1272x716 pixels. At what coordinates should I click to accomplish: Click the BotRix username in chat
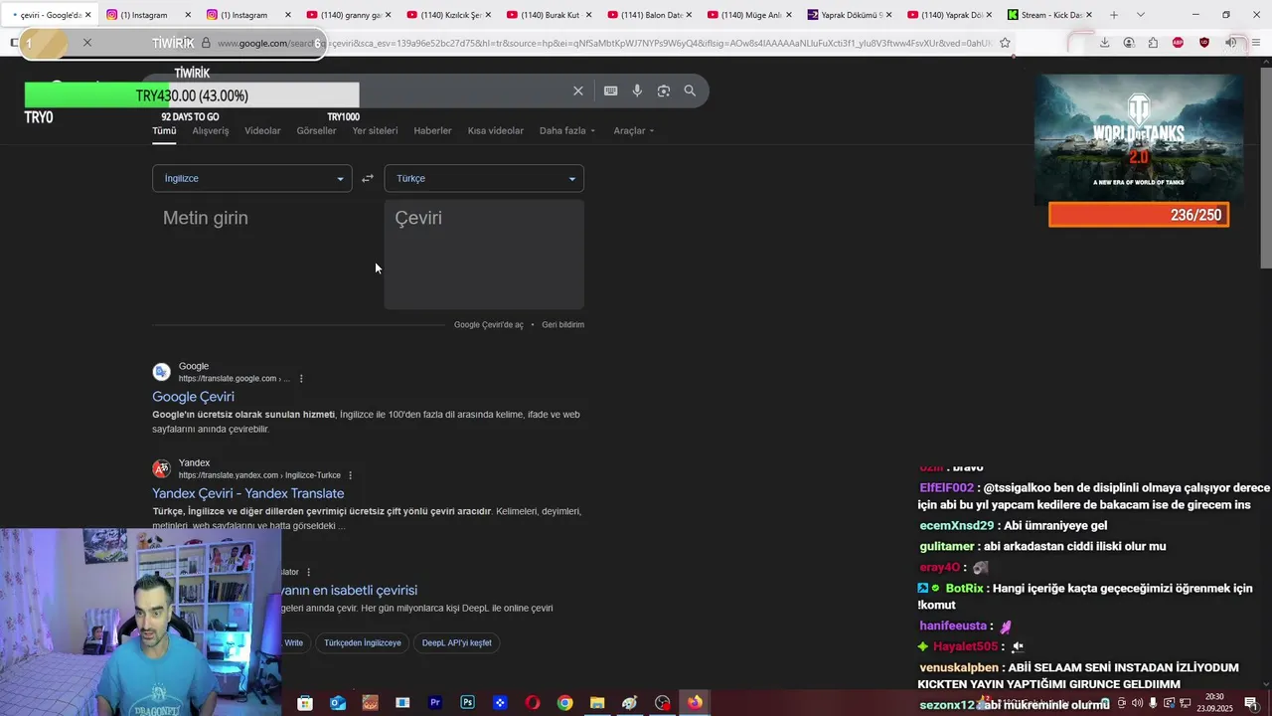coord(964,589)
